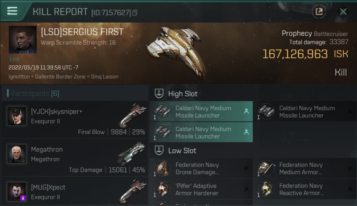Copy the kill report ID

coord(135,12)
